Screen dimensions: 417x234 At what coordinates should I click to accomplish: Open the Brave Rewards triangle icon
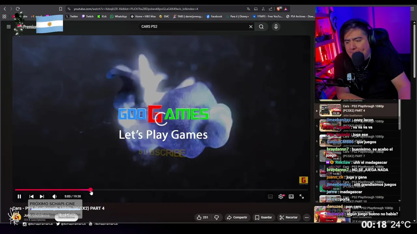[x=286, y=9]
